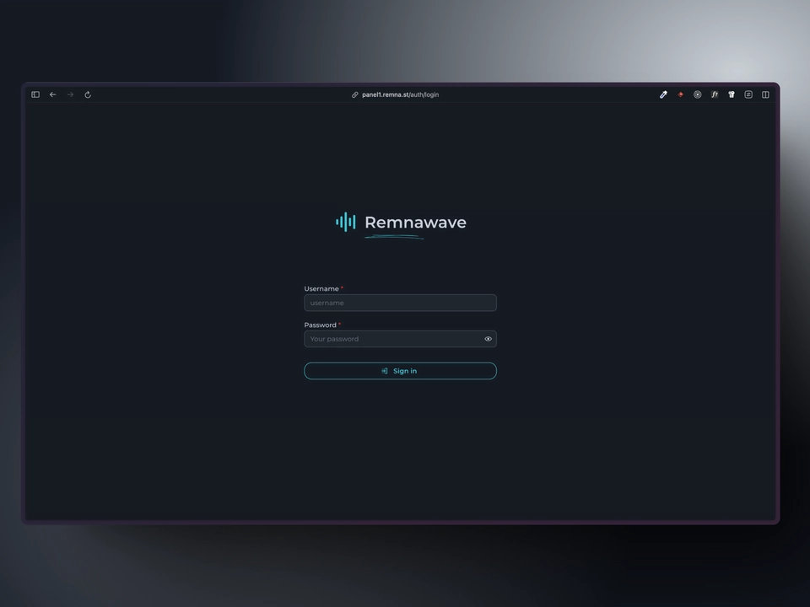
Task: Click the link icon in the address bar
Action: 354,94
